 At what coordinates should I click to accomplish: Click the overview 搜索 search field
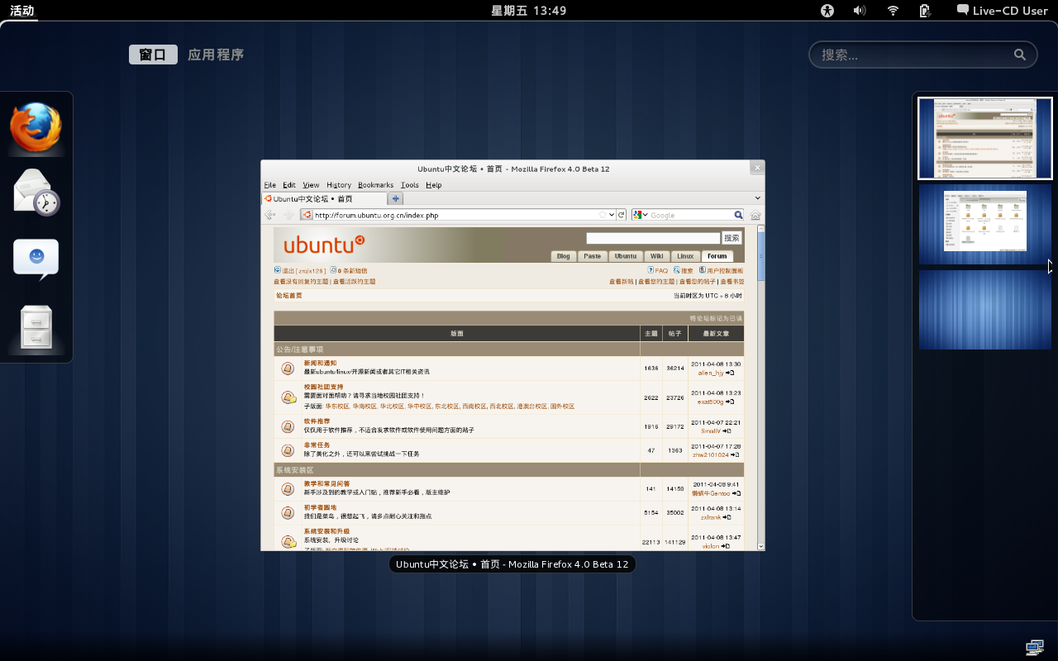click(922, 55)
